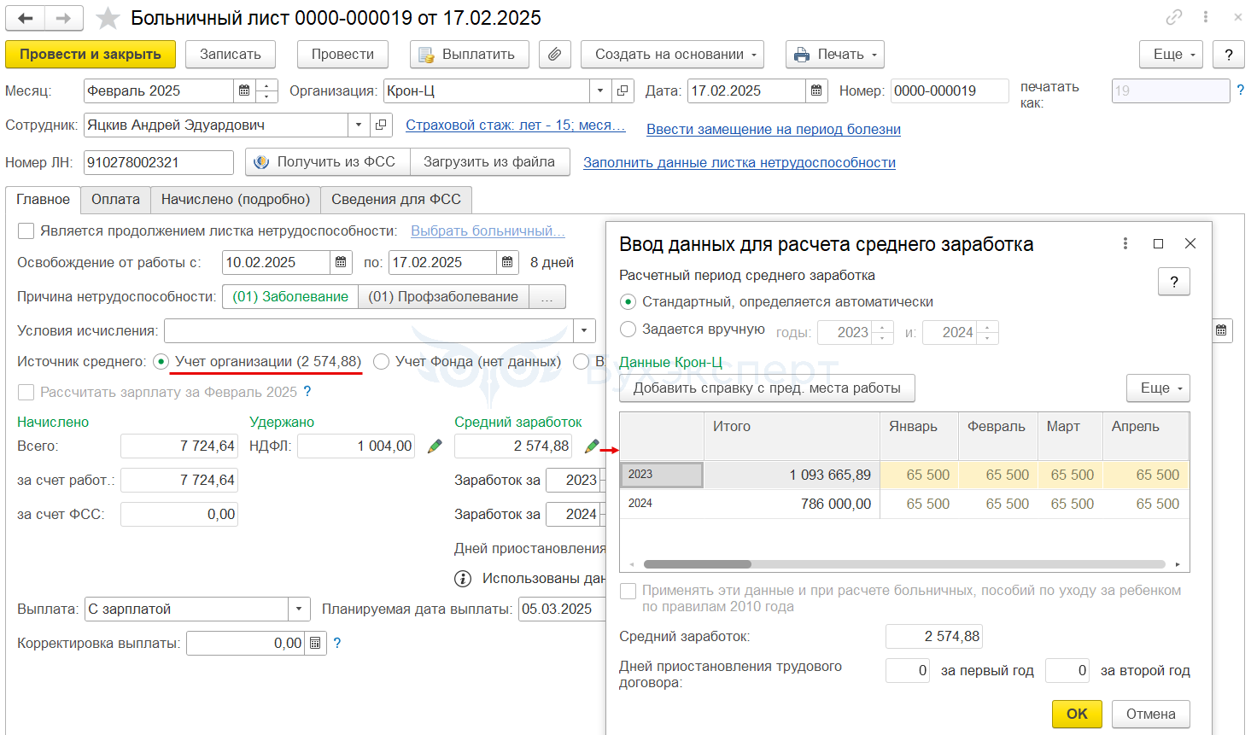Viewport: 1251px width, 735px height.
Task: Open ellipsis for more disability reasons
Action: pyautogui.click(x=547, y=297)
